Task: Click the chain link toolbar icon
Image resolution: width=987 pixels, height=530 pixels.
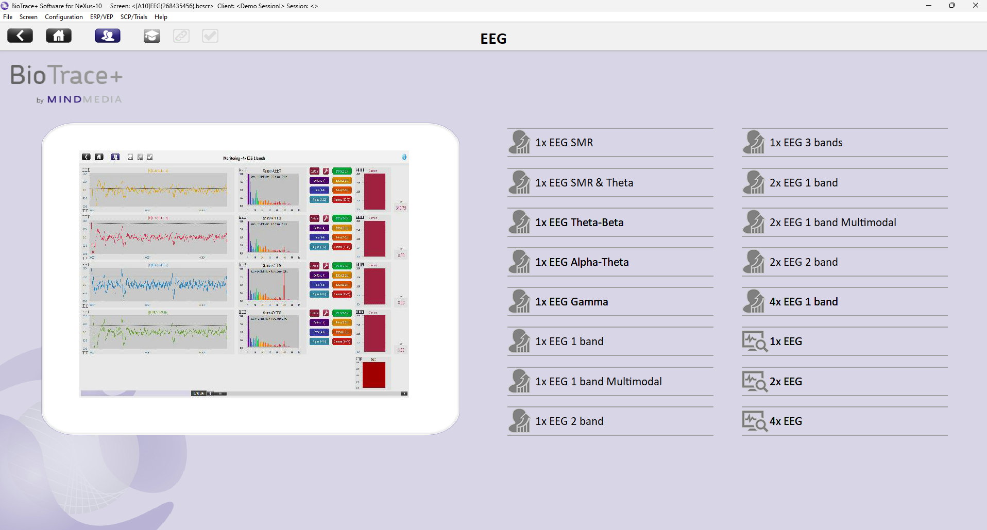Action: tap(181, 36)
